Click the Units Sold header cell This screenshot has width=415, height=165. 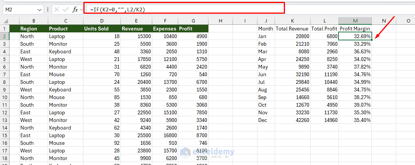[102, 29]
